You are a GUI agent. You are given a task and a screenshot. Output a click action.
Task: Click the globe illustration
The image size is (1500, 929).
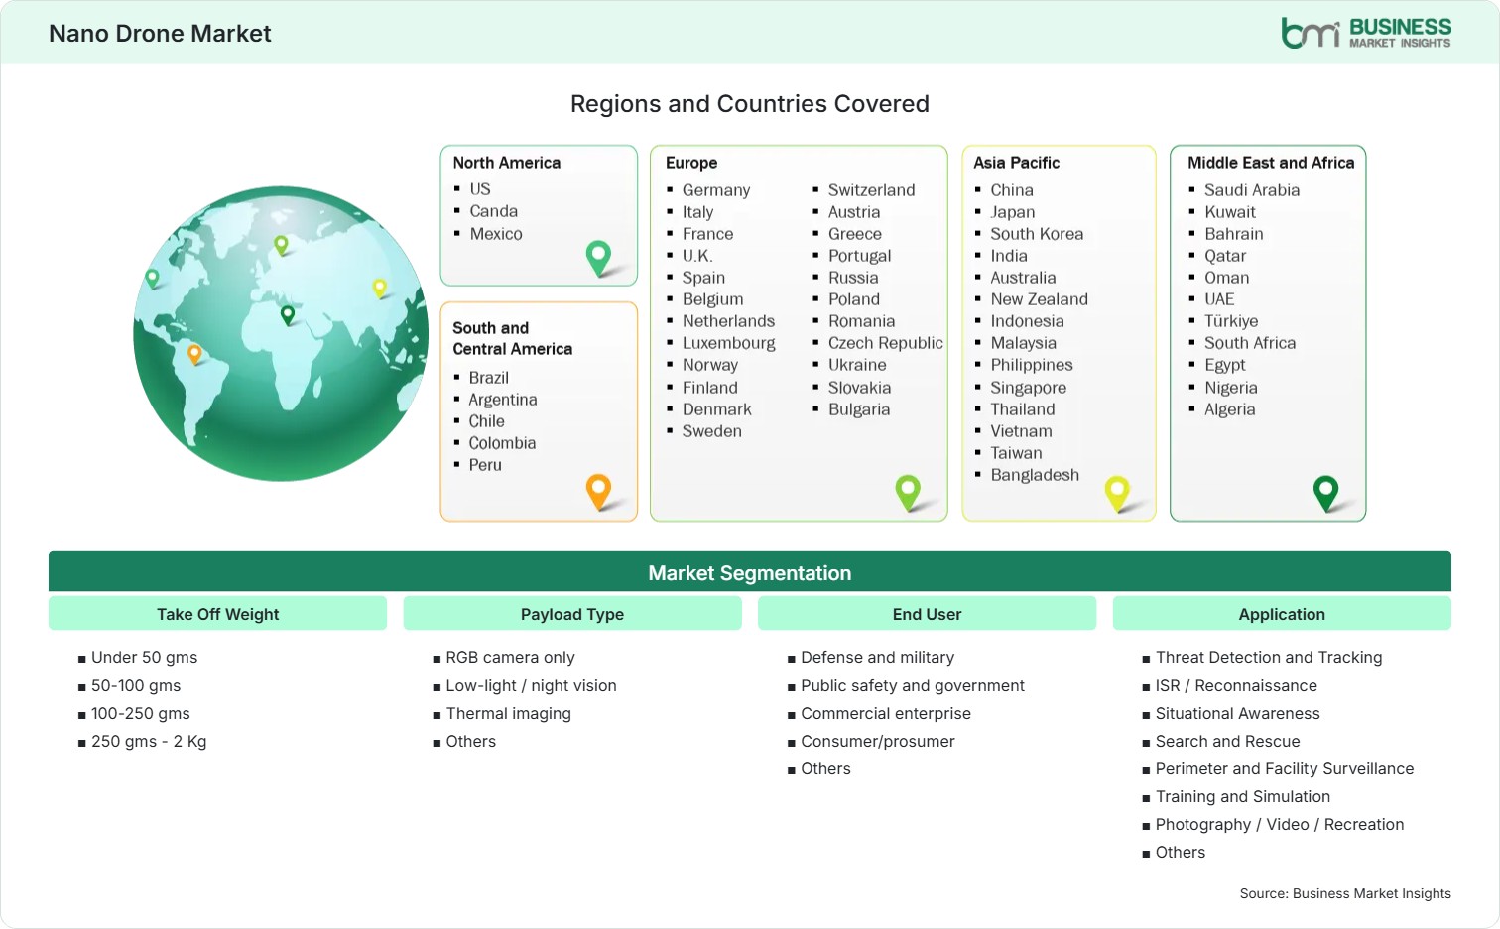282,333
